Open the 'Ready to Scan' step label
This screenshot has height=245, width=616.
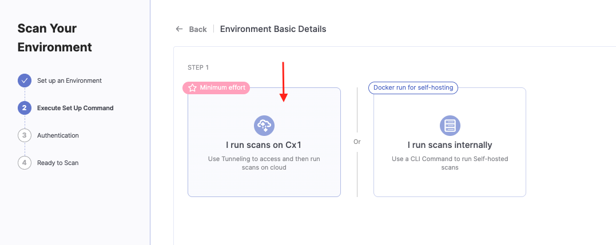[58, 163]
